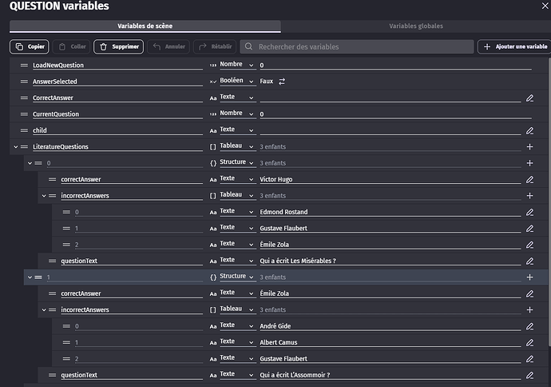Click the pencil edit icon for Victor Hugo
Screen dimensions: 551x387
(x=529, y=179)
